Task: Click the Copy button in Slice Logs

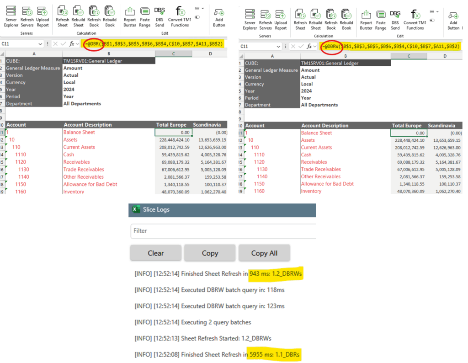Action: point(210,253)
